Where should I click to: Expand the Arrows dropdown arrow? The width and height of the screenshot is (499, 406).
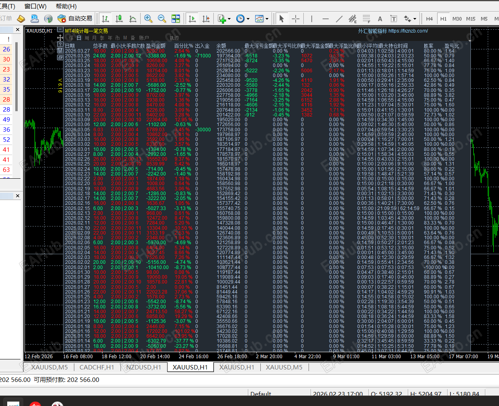(x=415, y=19)
